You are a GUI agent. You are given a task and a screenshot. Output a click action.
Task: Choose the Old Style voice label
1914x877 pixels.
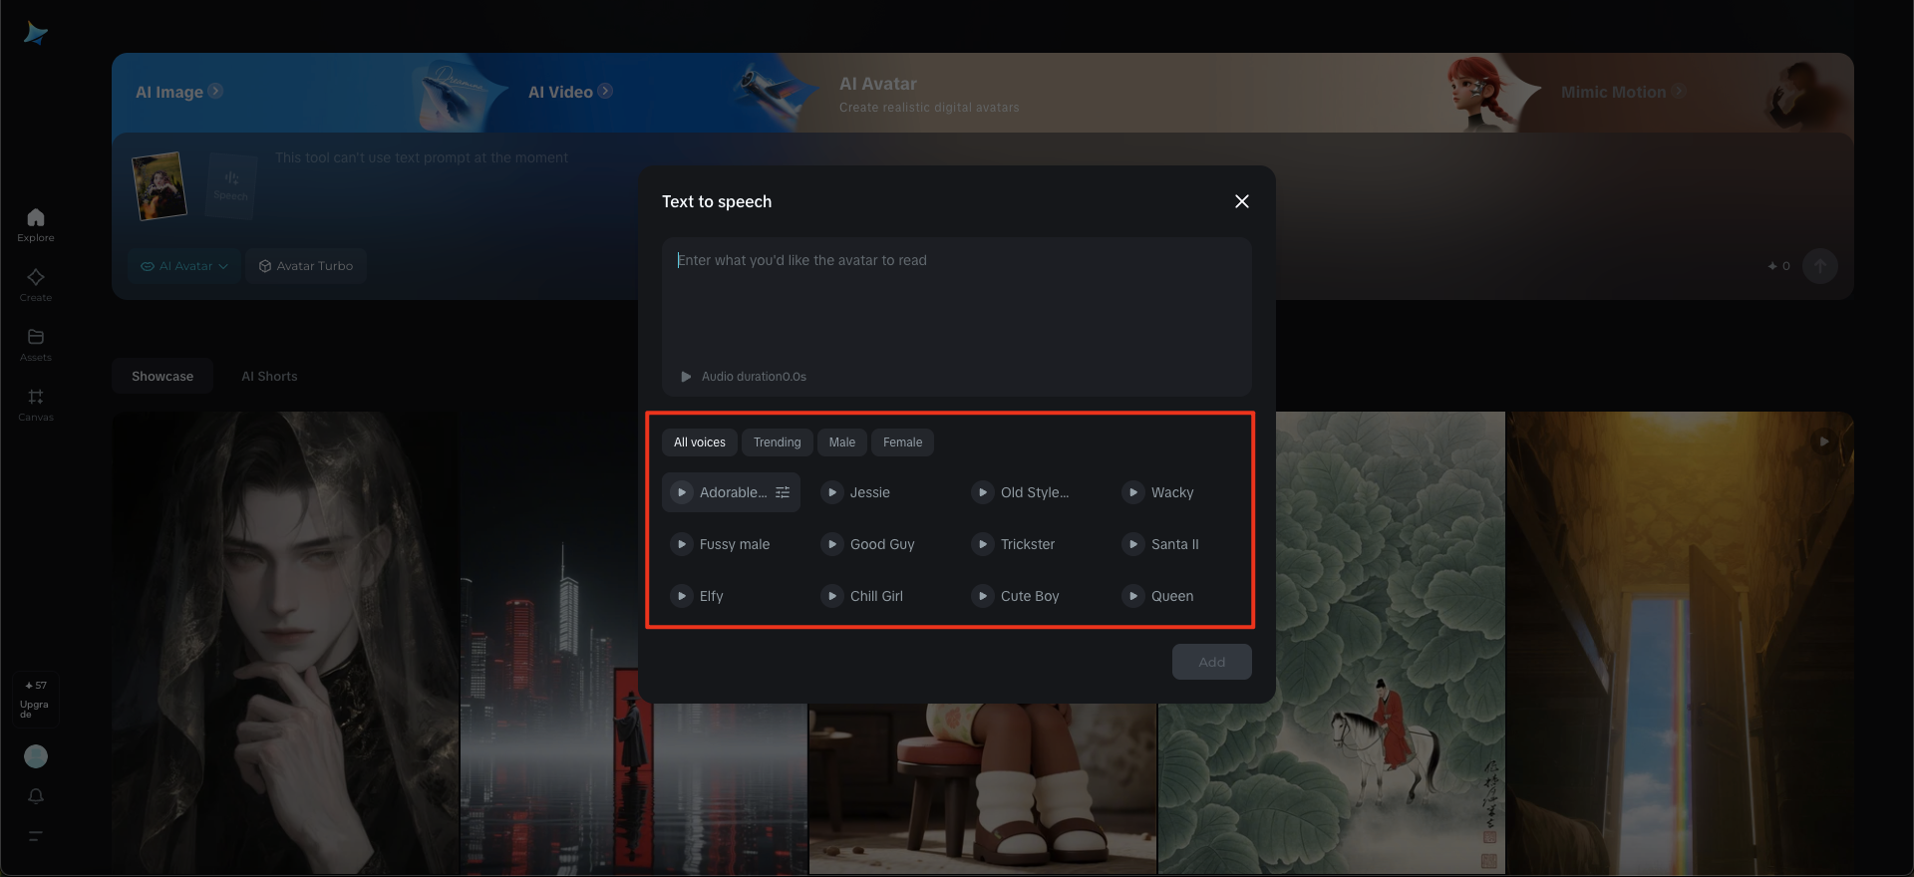(x=1035, y=492)
